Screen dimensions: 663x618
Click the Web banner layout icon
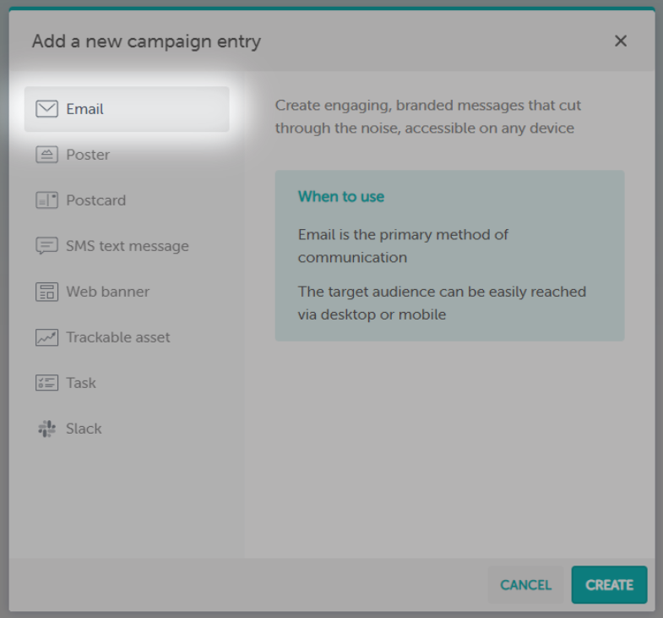pos(46,292)
